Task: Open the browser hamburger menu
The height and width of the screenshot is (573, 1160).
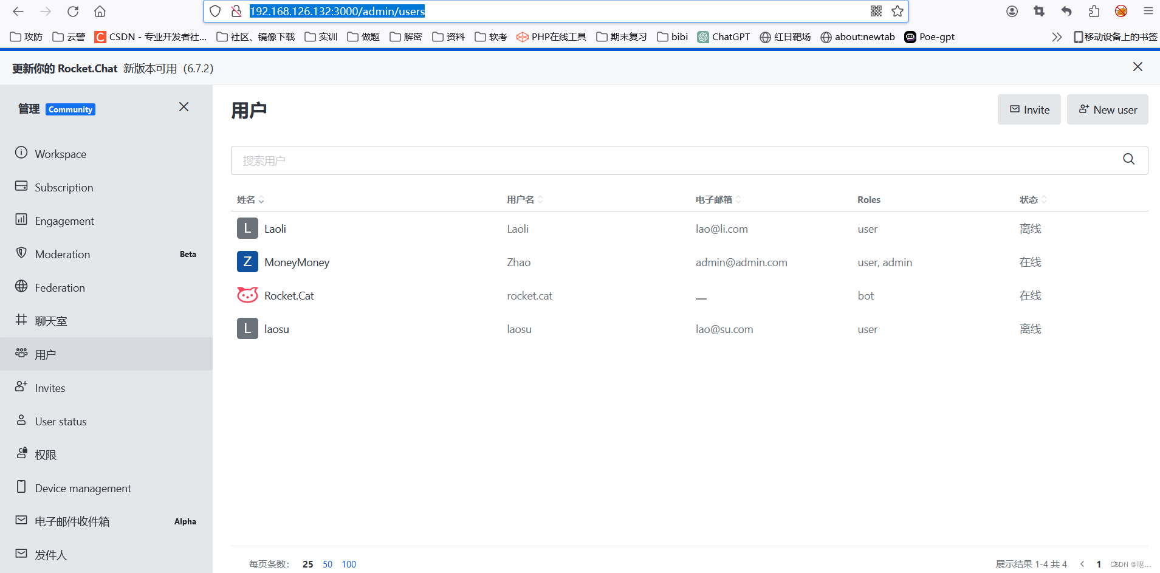Action: point(1148,11)
